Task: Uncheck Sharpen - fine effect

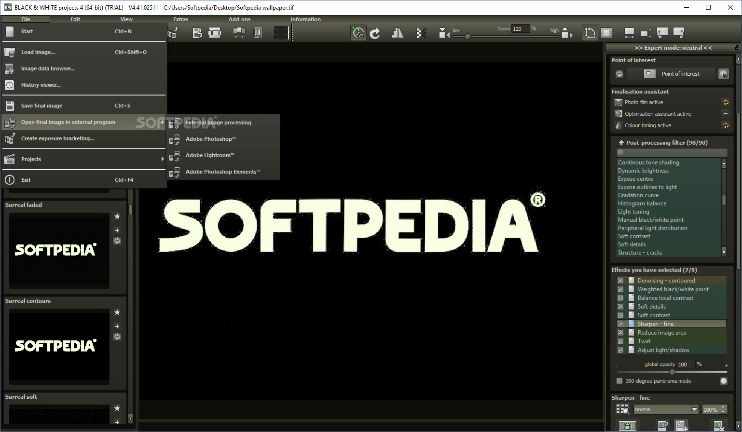Action: [x=620, y=324]
